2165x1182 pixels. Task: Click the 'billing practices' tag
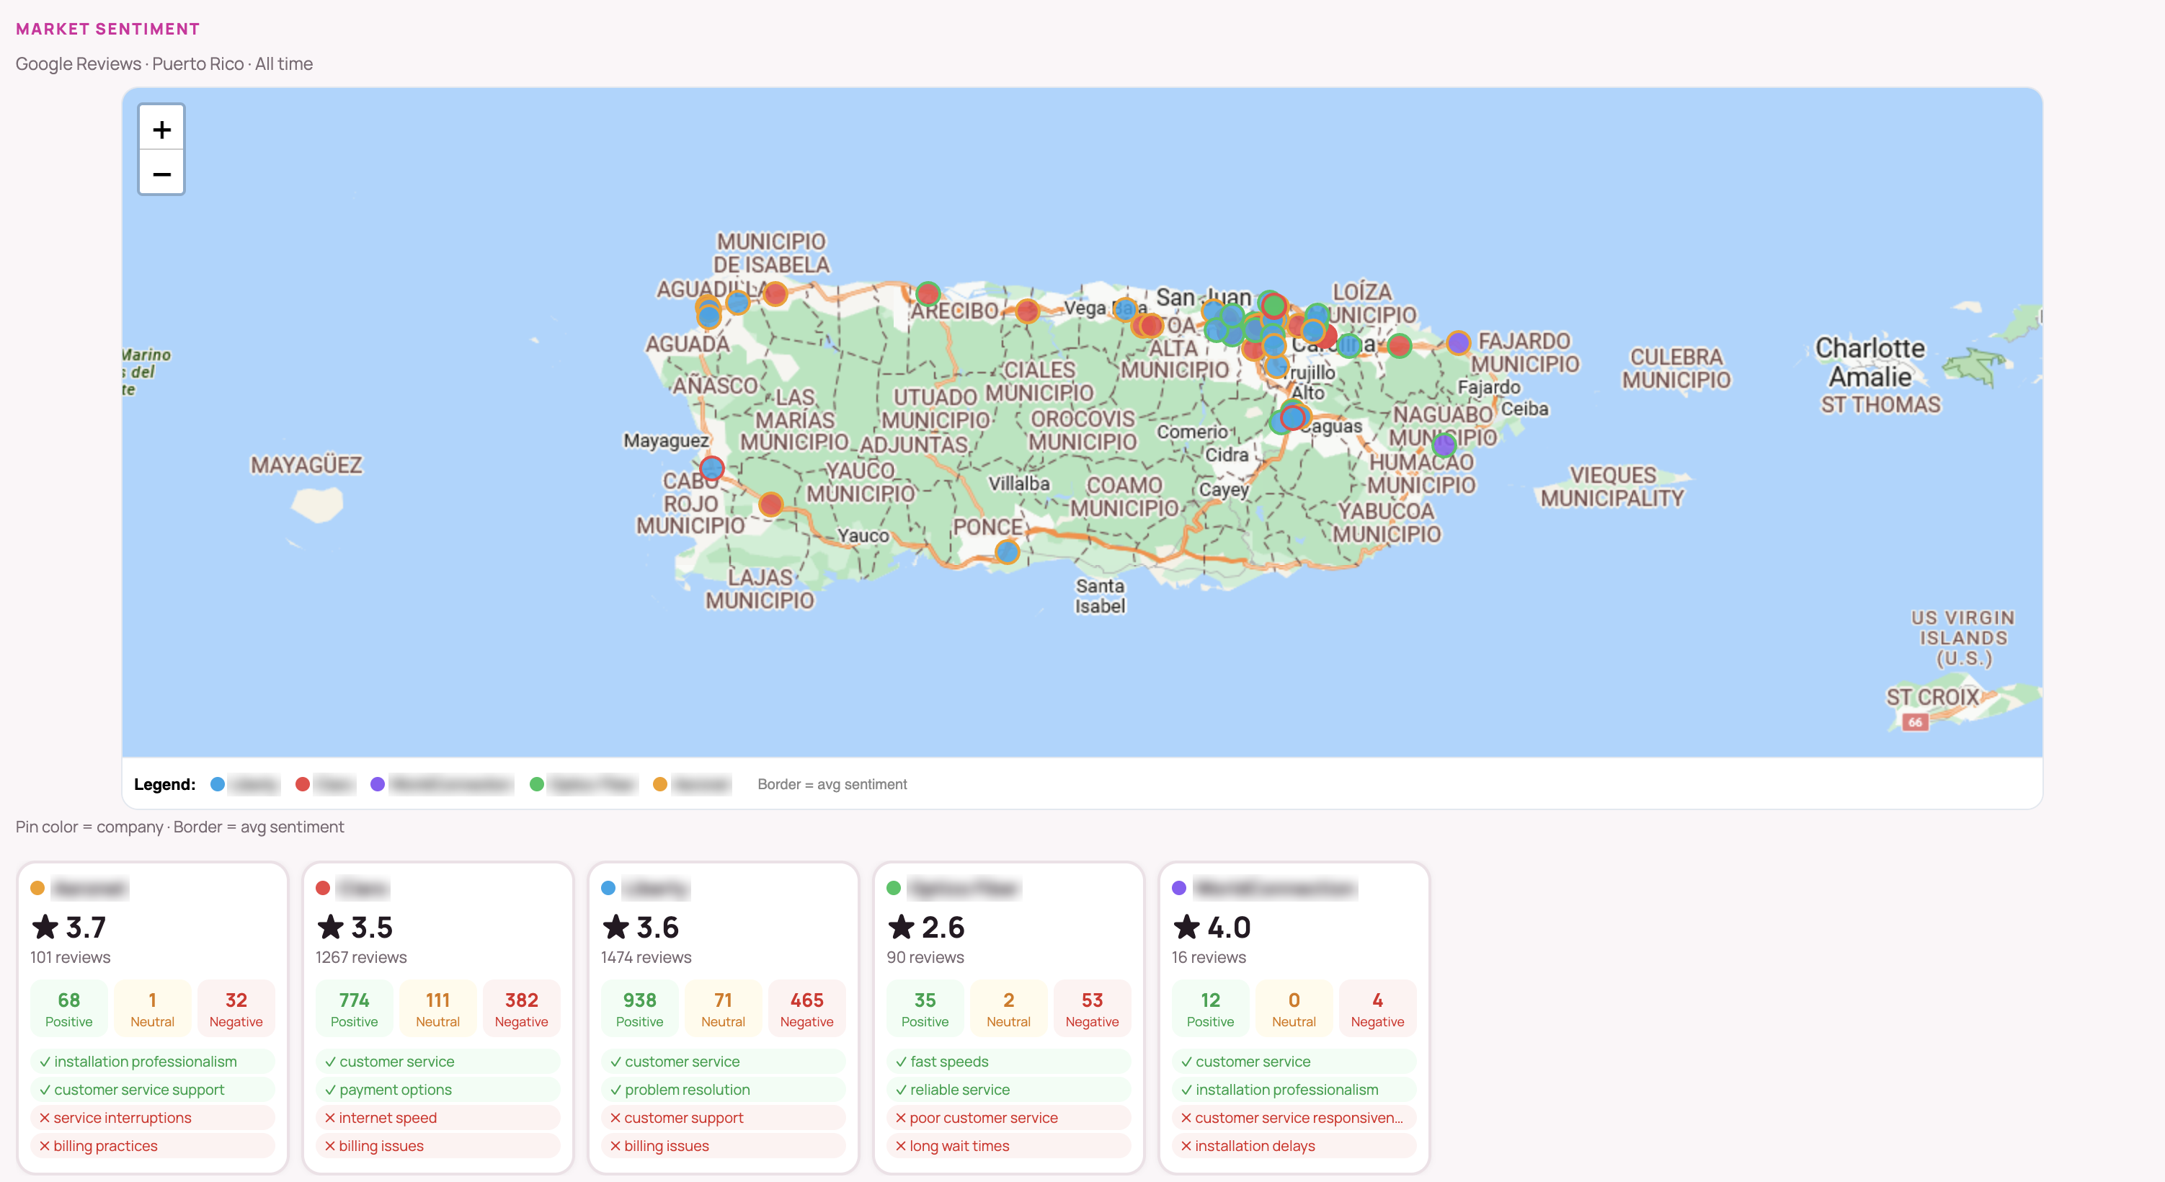(x=152, y=1146)
